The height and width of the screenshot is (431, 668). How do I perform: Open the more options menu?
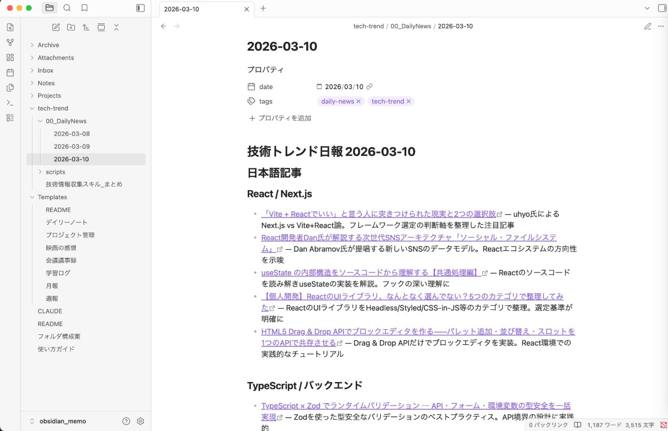pyautogui.click(x=661, y=26)
